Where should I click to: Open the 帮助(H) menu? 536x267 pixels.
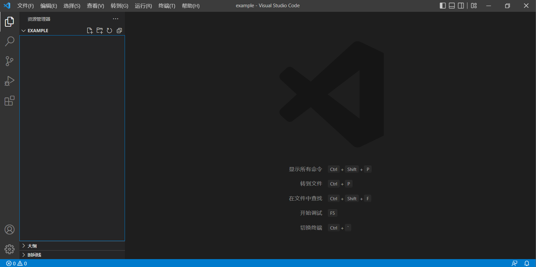pyautogui.click(x=191, y=6)
